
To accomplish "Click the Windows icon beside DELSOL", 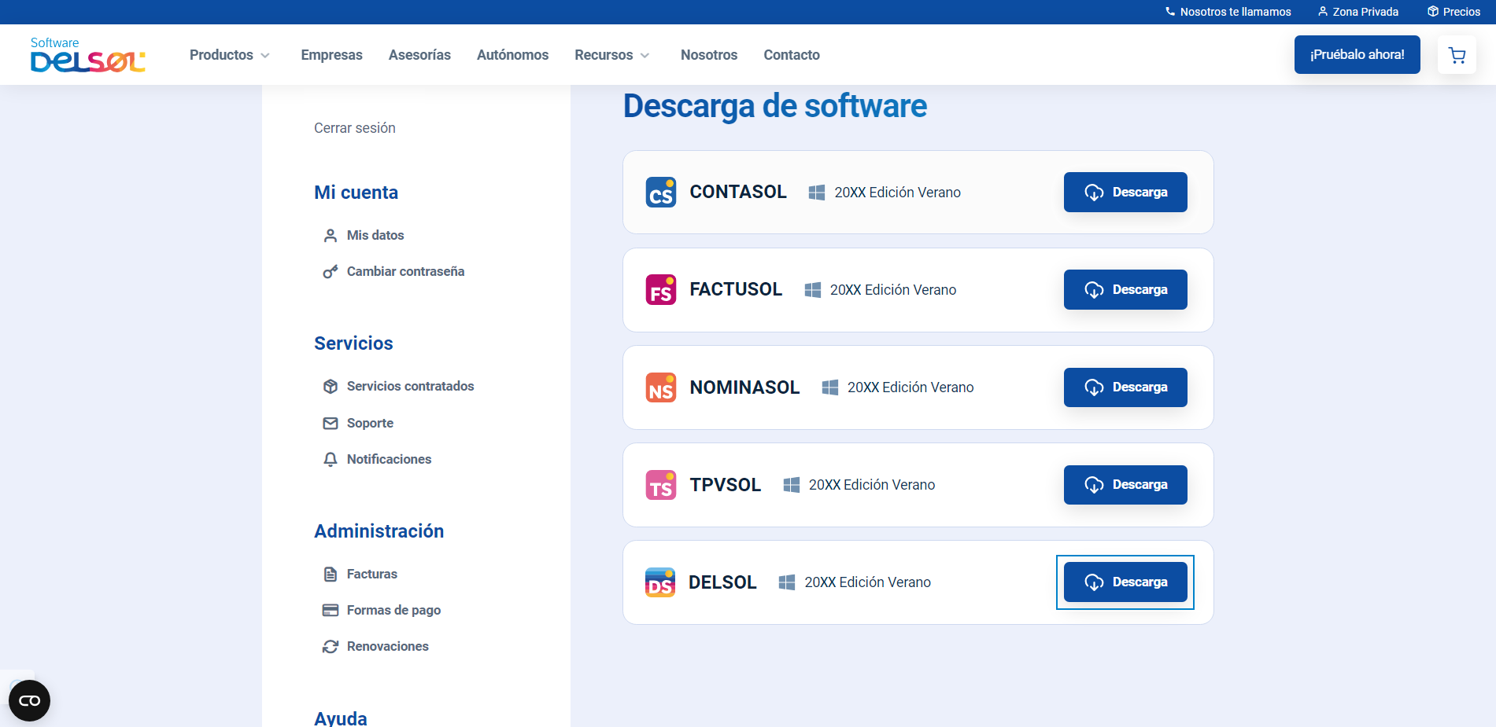I will pos(787,582).
